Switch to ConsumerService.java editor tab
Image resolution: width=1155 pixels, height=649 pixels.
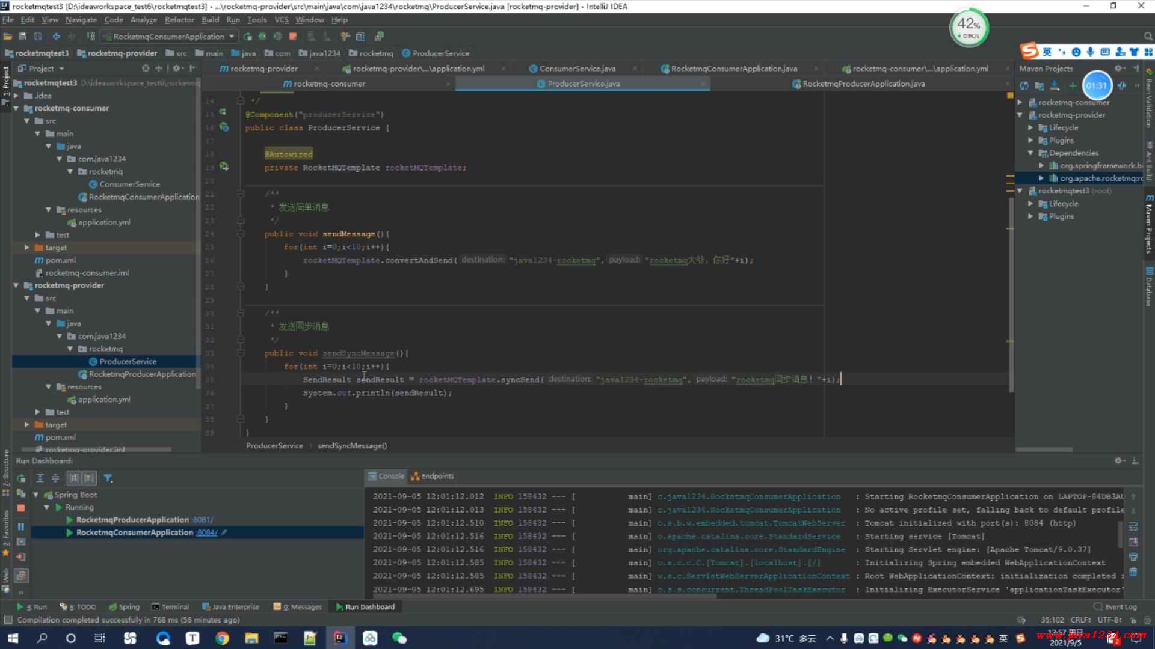click(x=577, y=69)
